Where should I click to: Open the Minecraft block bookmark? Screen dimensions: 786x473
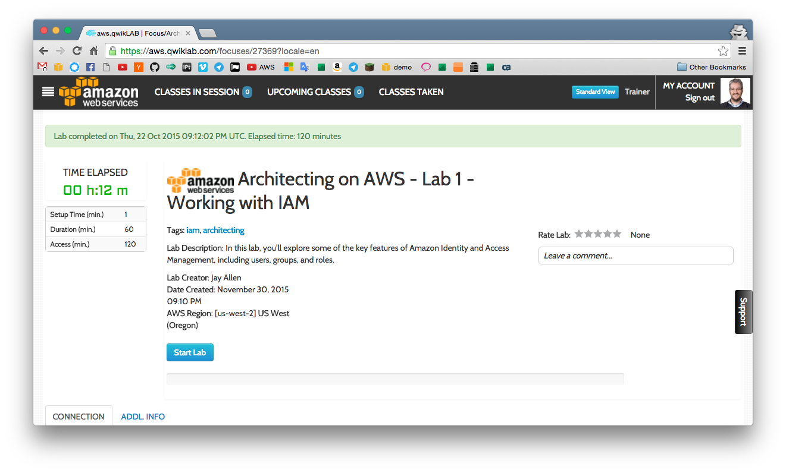coord(369,67)
